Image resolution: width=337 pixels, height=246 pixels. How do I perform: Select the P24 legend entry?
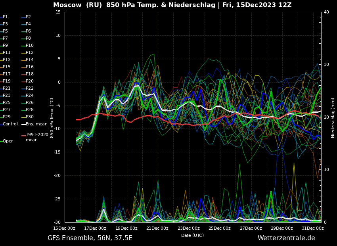tap(29, 96)
